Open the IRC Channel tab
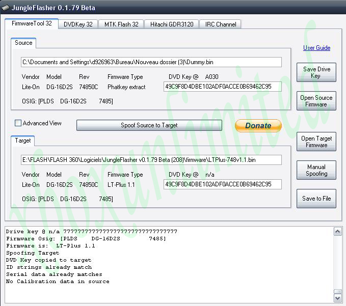Image resolution: width=346 pixels, height=306 pixels. [x=220, y=24]
